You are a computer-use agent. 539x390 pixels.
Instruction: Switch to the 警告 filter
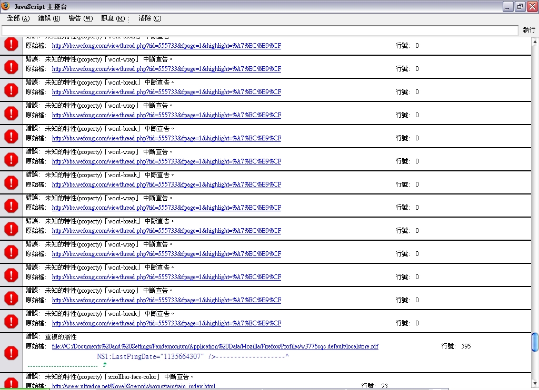point(80,18)
